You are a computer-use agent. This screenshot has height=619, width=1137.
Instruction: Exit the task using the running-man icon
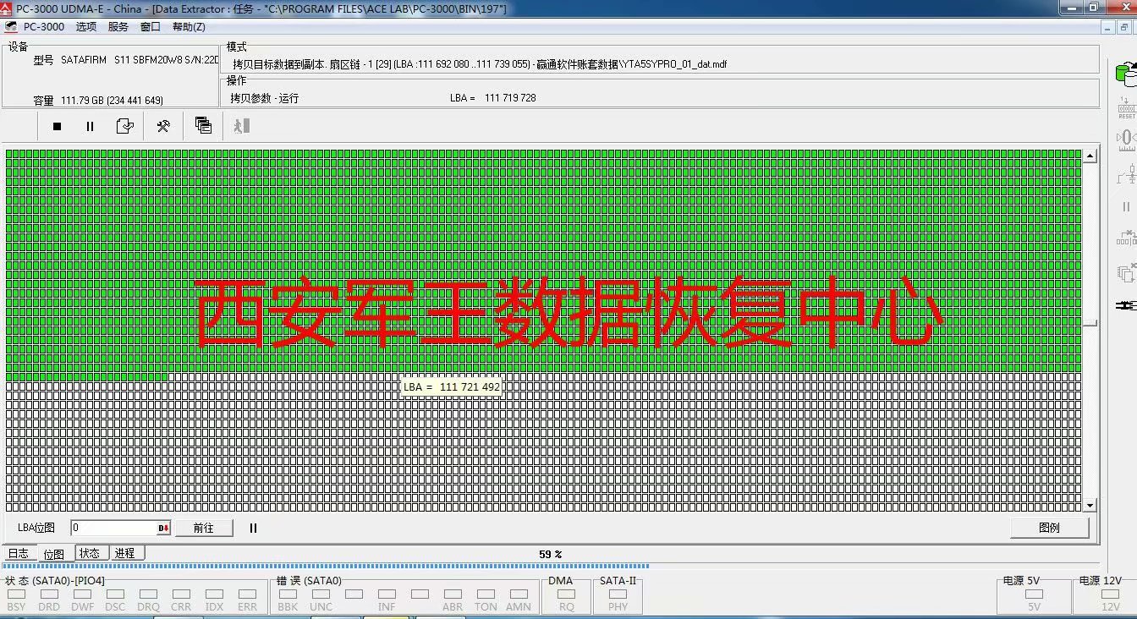241,125
